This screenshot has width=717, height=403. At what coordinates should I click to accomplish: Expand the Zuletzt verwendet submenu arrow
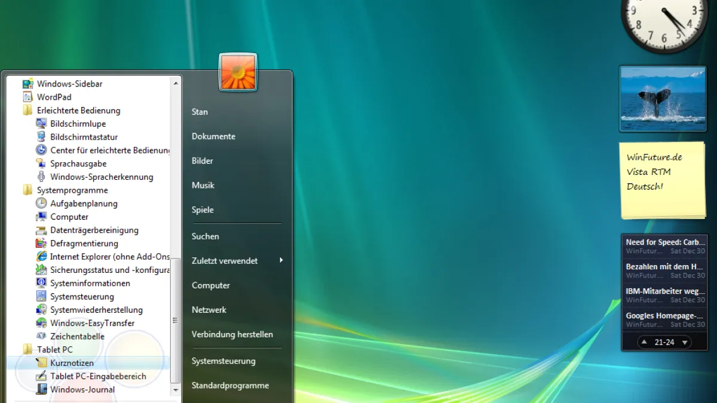click(x=281, y=260)
